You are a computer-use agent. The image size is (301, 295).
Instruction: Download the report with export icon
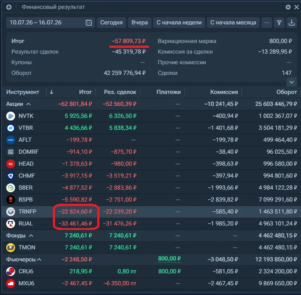point(292,23)
